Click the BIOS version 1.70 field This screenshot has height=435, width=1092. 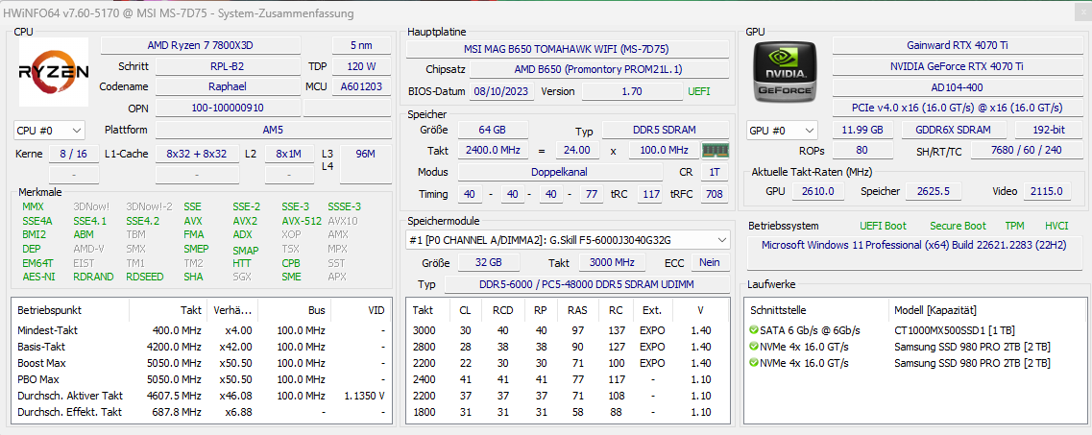[632, 92]
